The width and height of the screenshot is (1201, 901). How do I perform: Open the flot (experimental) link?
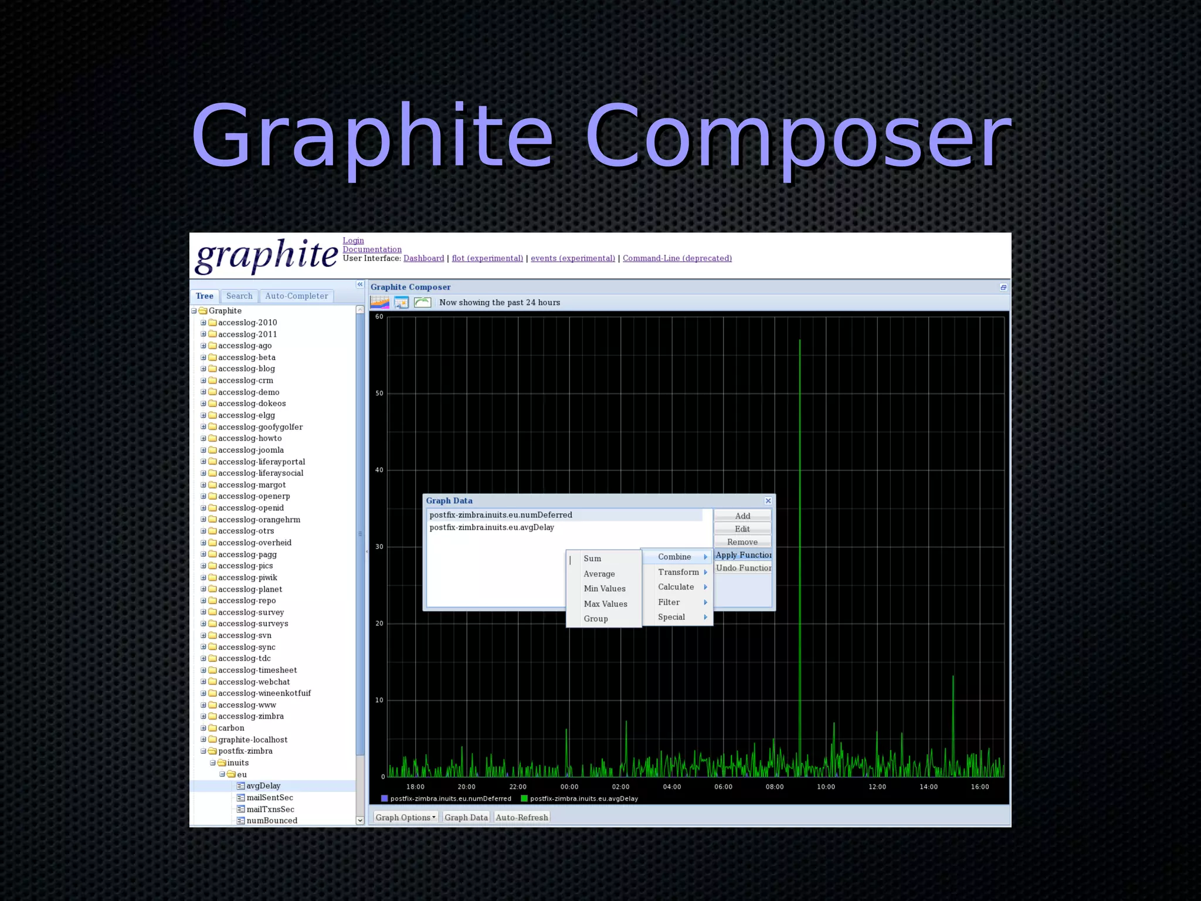487,258
